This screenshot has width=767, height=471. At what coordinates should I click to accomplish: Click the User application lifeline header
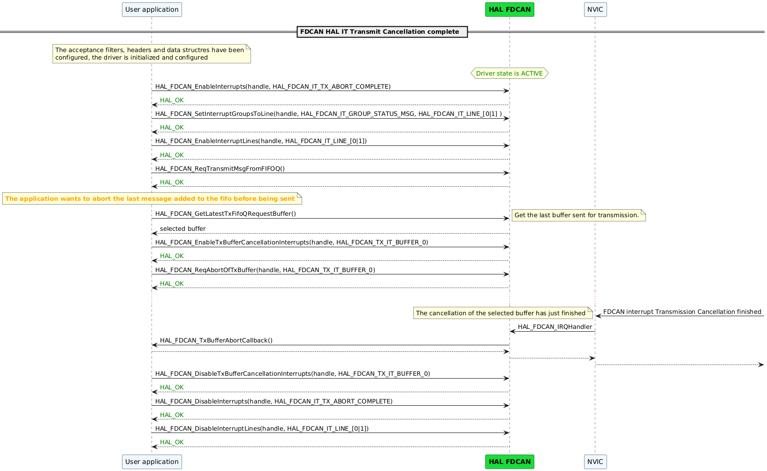pyautogui.click(x=152, y=9)
